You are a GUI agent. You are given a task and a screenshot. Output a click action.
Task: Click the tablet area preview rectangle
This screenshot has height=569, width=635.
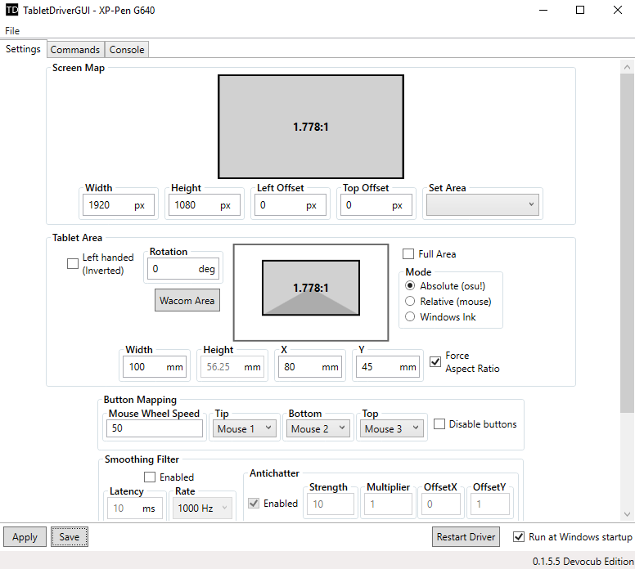click(310, 288)
